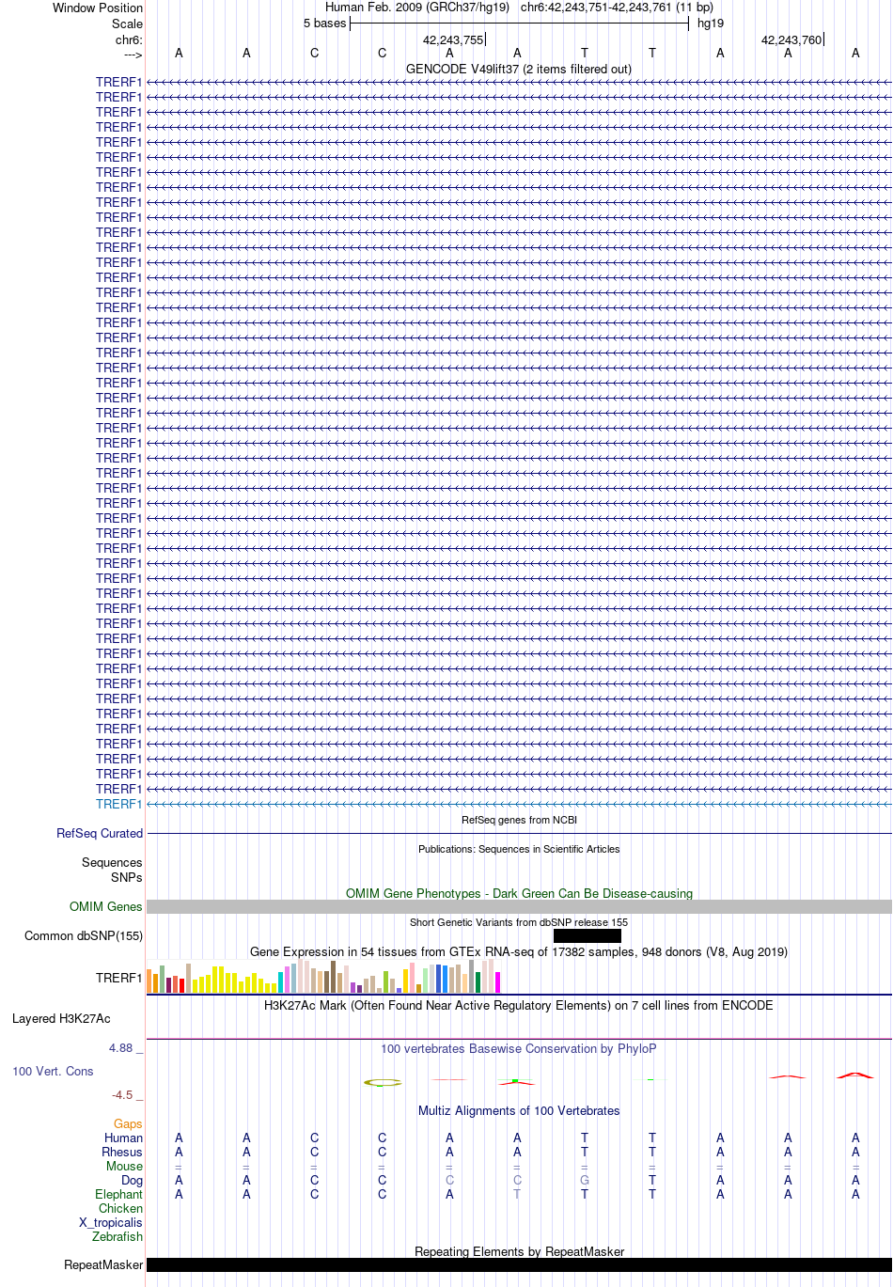Click the ---> strand direction label
The image size is (893, 1287).
pos(133,55)
